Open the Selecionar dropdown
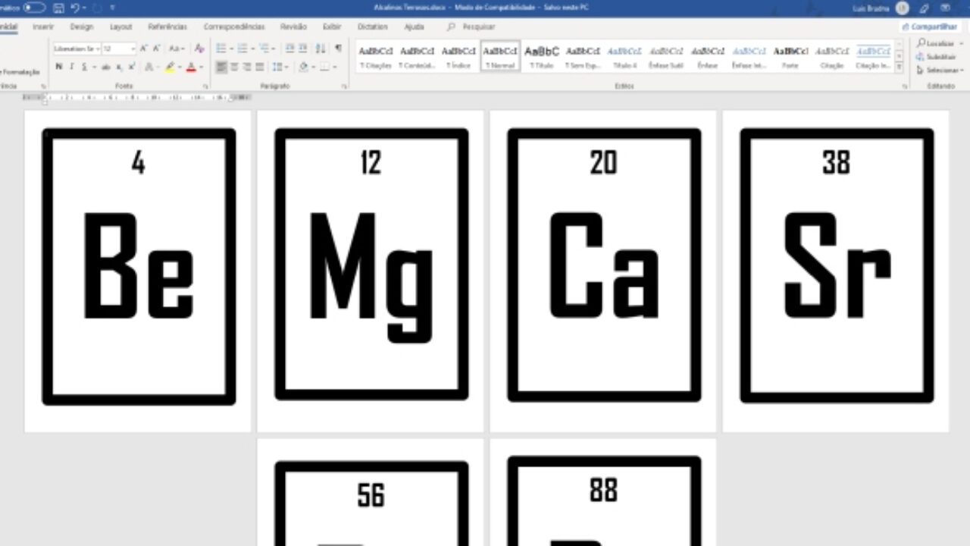The height and width of the screenshot is (546, 970). 938,70
